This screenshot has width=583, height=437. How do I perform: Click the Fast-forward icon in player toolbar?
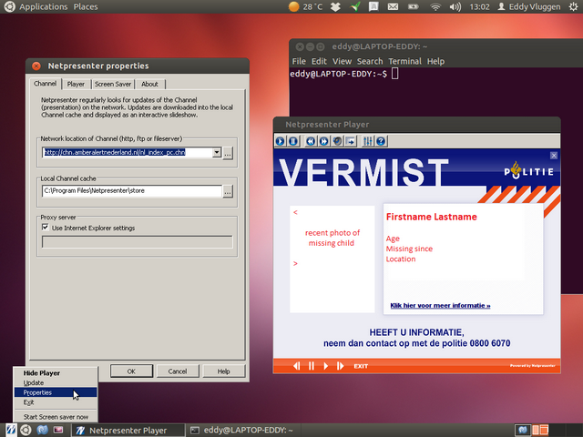[324, 141]
